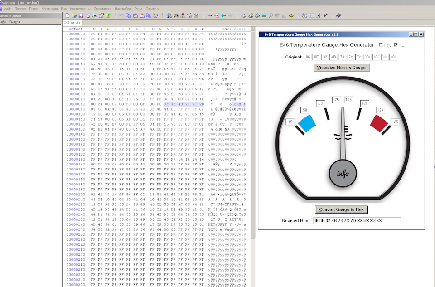Click the Save (floppy disk) toolbar icon

81,15
